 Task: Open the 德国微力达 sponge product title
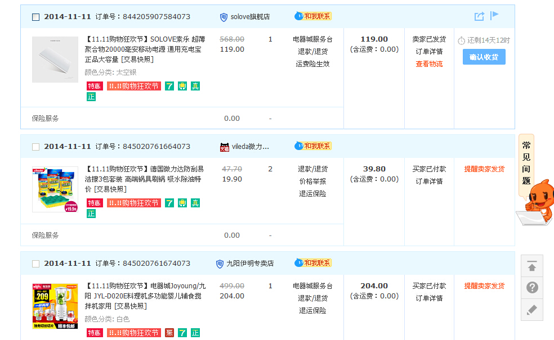[144, 179]
